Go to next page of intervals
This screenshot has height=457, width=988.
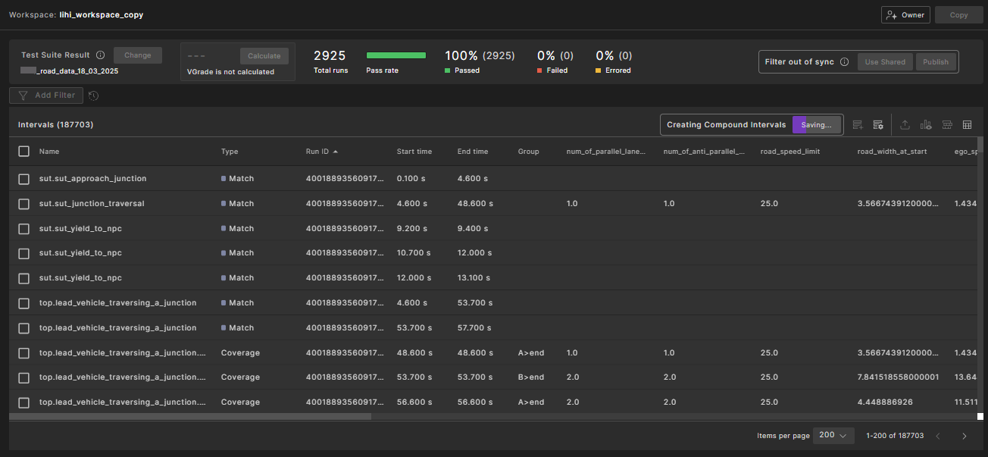tap(964, 436)
